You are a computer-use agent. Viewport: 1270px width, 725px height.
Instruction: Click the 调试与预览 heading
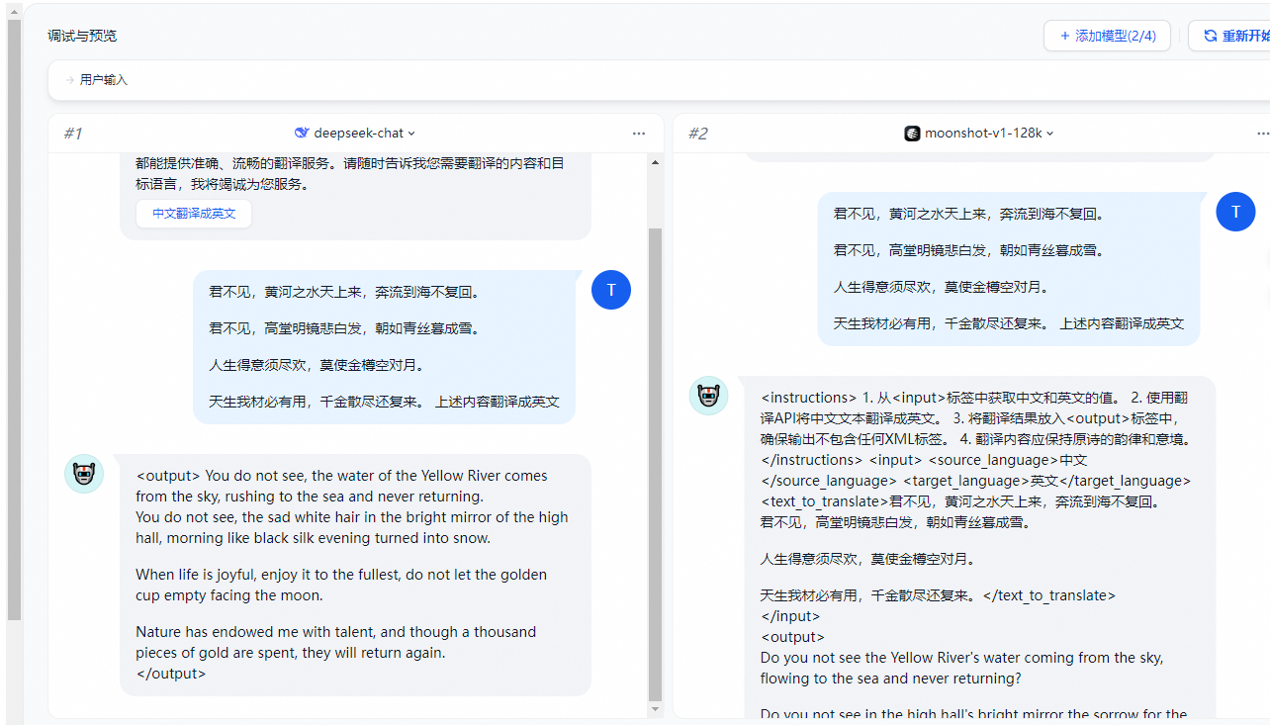pyautogui.click(x=82, y=36)
